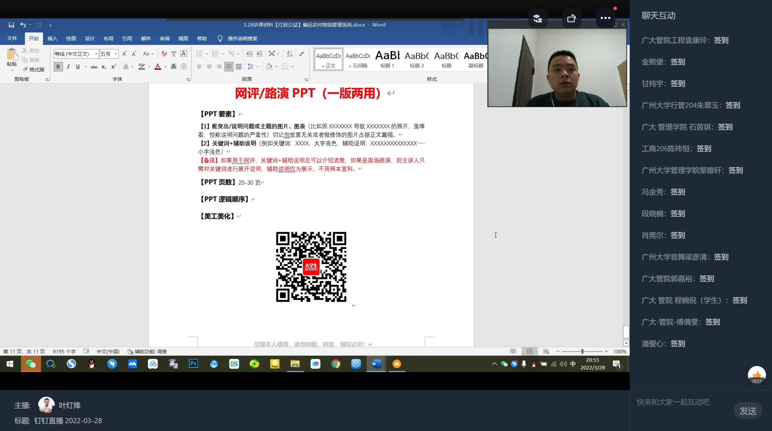Image resolution: width=772 pixels, height=431 pixels.
Task: Click the Character Border icon
Action: (183, 54)
